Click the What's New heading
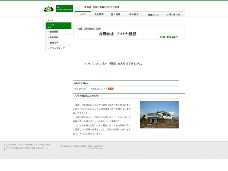Image resolution: width=228 pixels, height=171 pixels. tap(81, 83)
